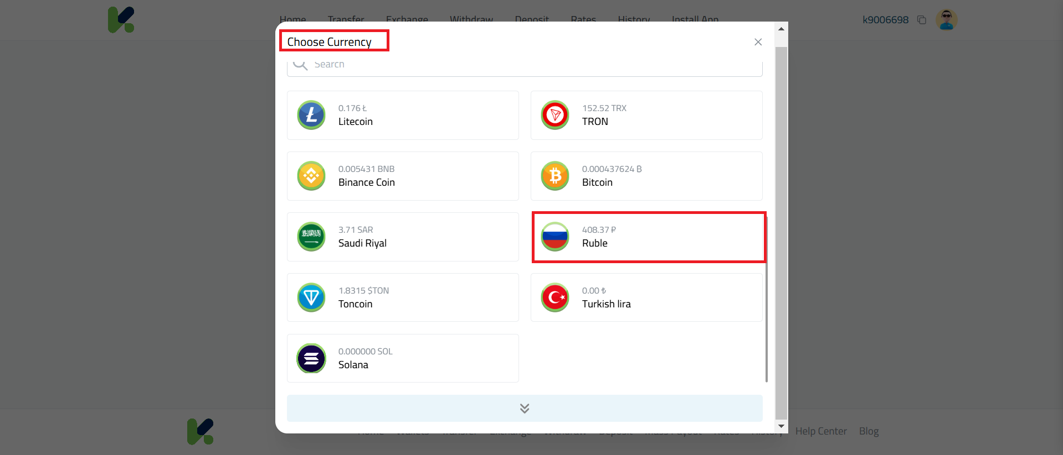Screen dimensions: 1063x455
Task: Choose the Solana currency card
Action: tap(403, 358)
